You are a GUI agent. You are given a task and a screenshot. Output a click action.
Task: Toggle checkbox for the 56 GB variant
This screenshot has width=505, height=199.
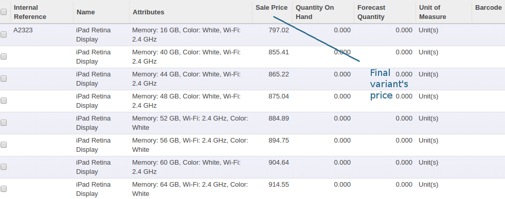click(4, 145)
